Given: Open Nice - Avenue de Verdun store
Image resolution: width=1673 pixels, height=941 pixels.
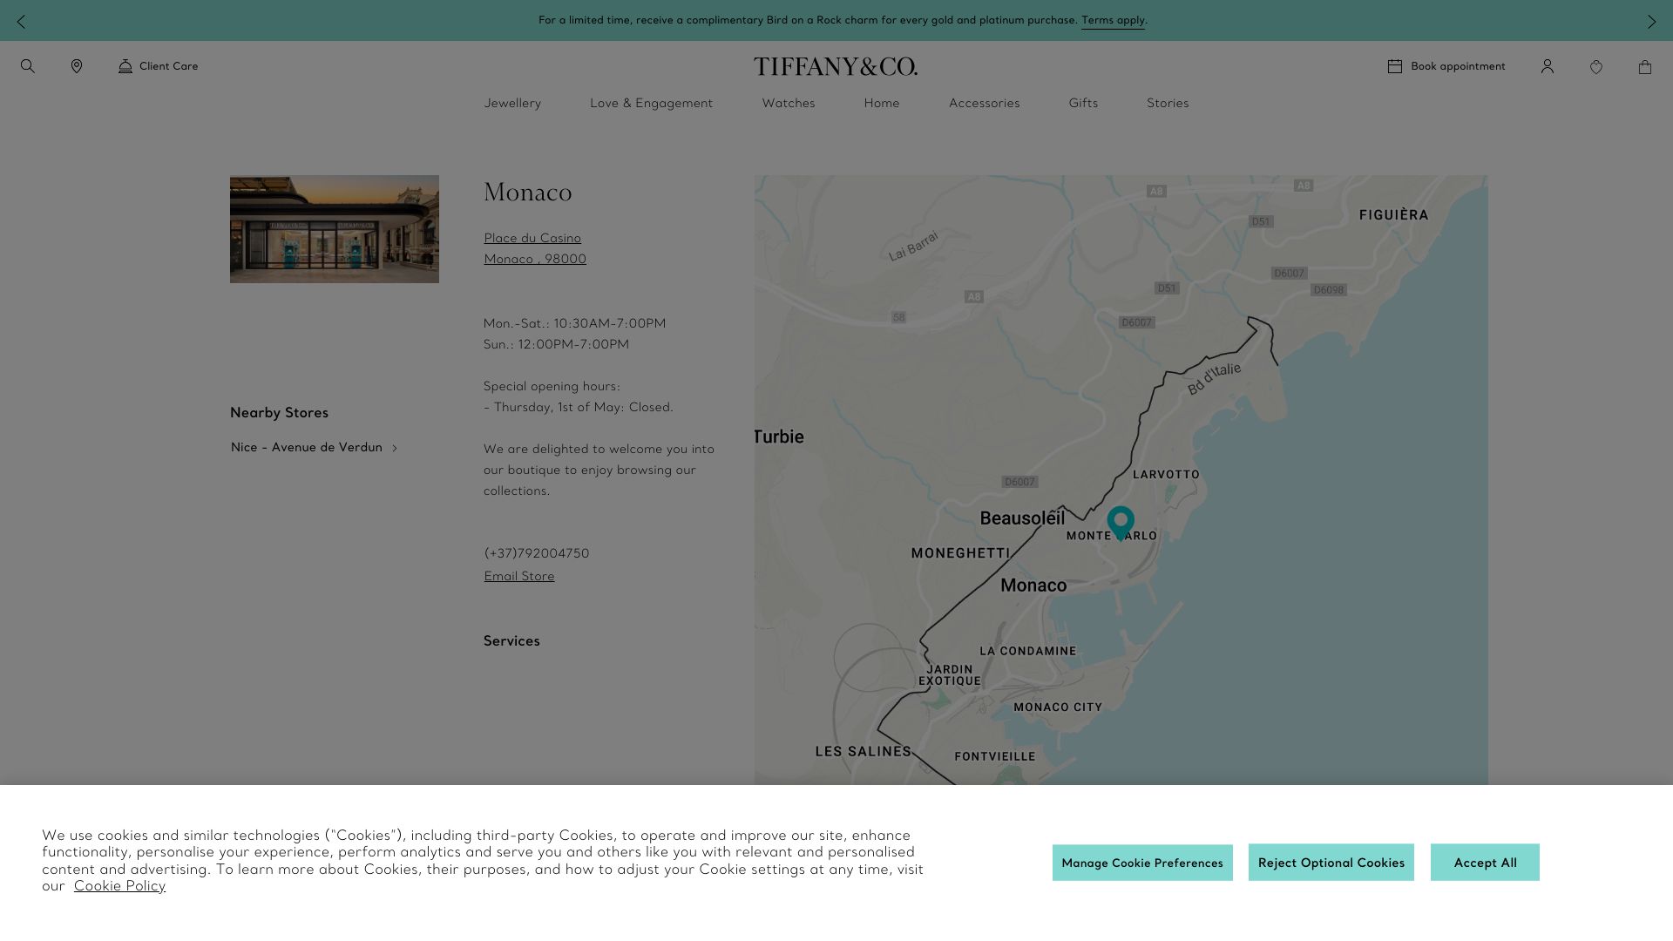Looking at the screenshot, I should tap(307, 447).
